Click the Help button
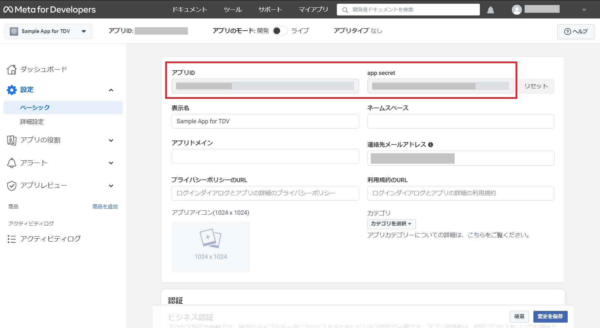This screenshot has width=600, height=328. tap(576, 32)
